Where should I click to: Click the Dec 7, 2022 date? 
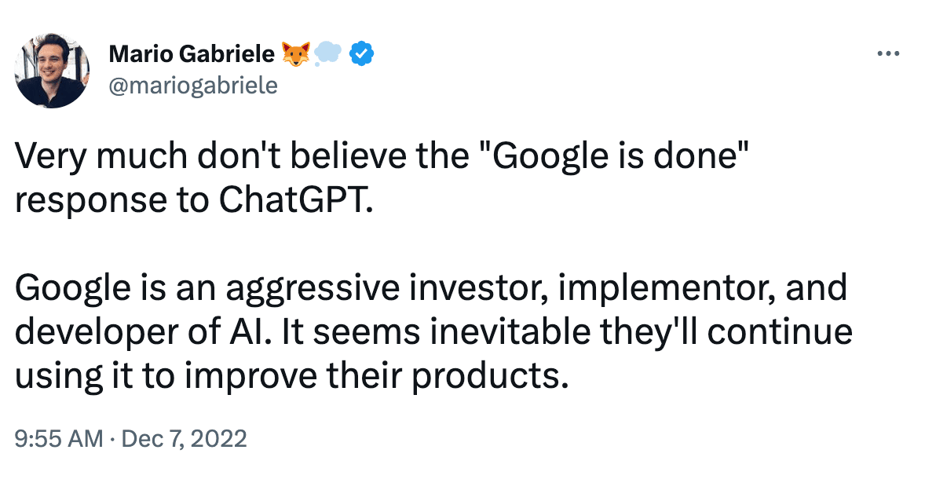click(x=184, y=440)
